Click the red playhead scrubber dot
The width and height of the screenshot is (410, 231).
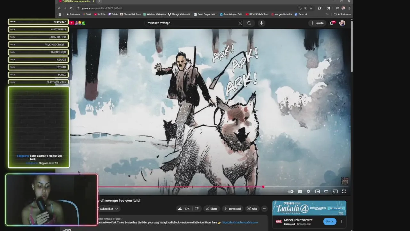click(263, 187)
